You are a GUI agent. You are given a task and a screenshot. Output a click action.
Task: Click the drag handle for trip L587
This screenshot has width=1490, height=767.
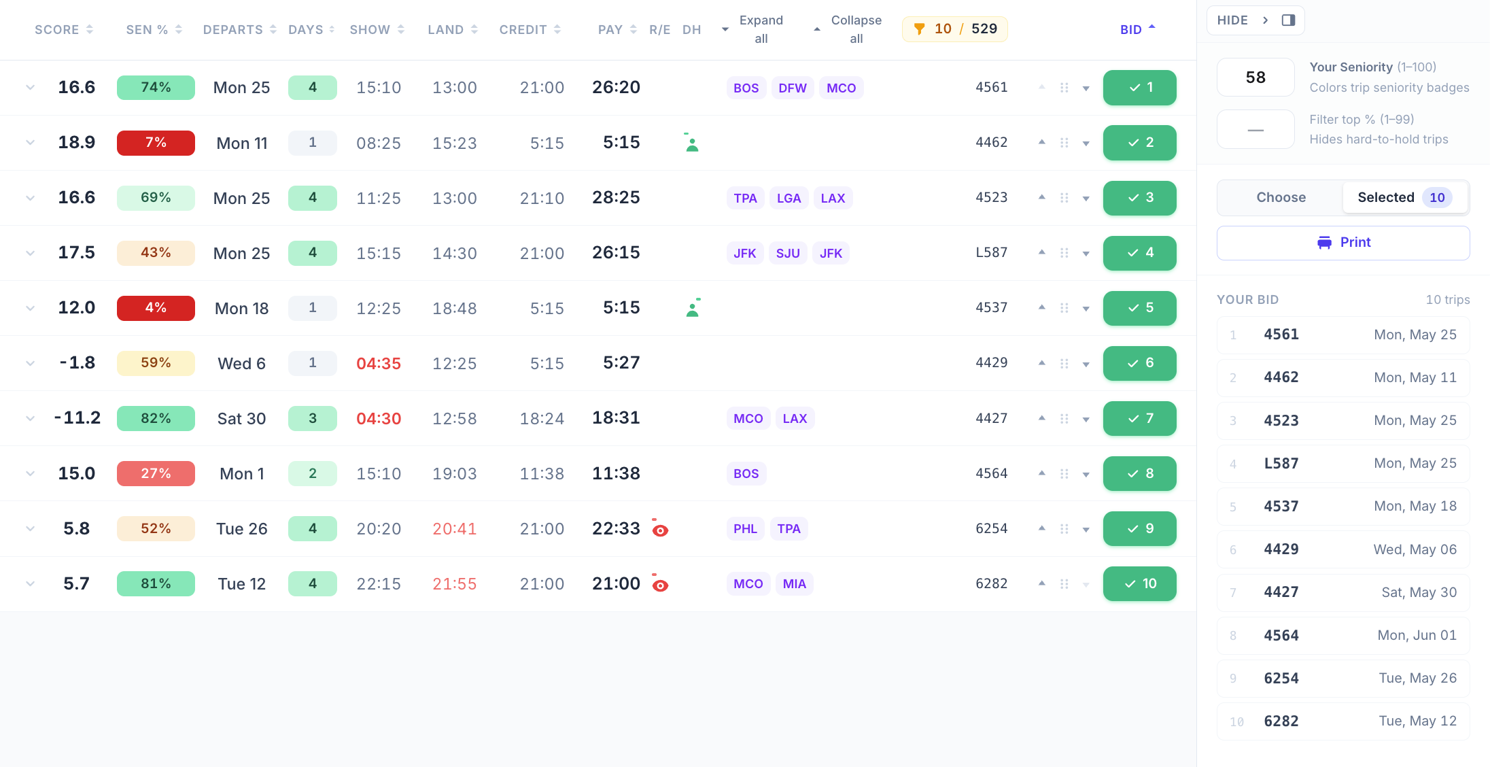tap(1064, 253)
